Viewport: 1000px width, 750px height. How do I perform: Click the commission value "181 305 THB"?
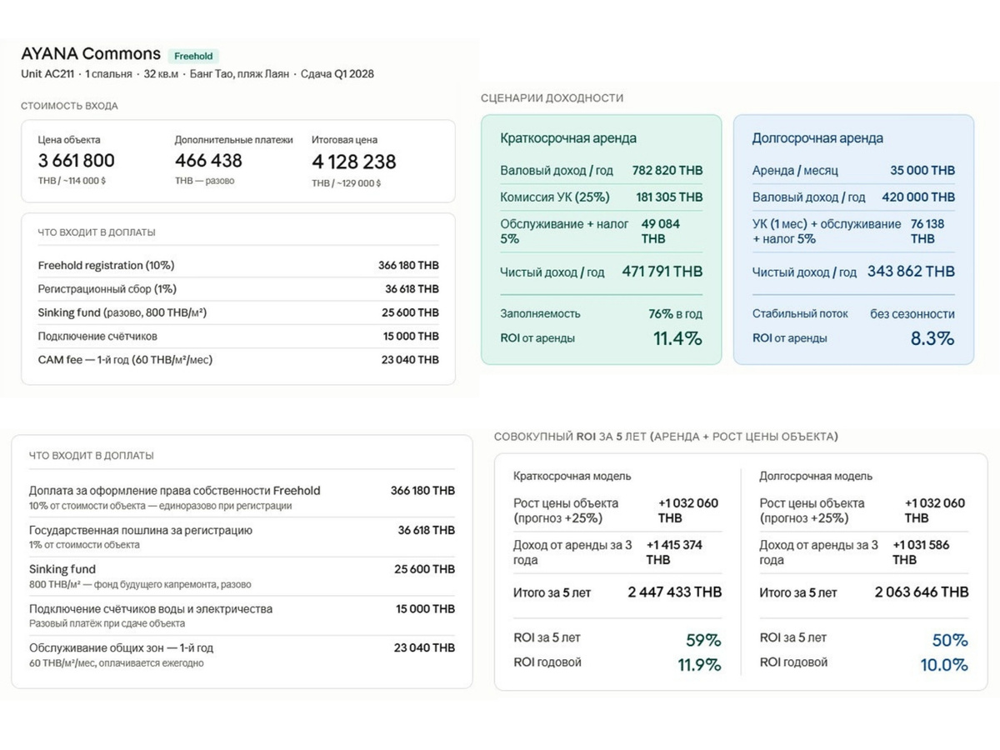tap(670, 197)
